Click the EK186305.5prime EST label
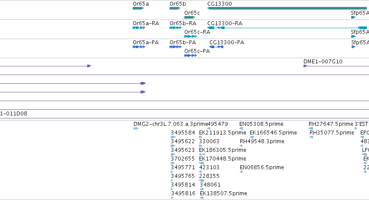369x200 pixels. (x=222, y=150)
